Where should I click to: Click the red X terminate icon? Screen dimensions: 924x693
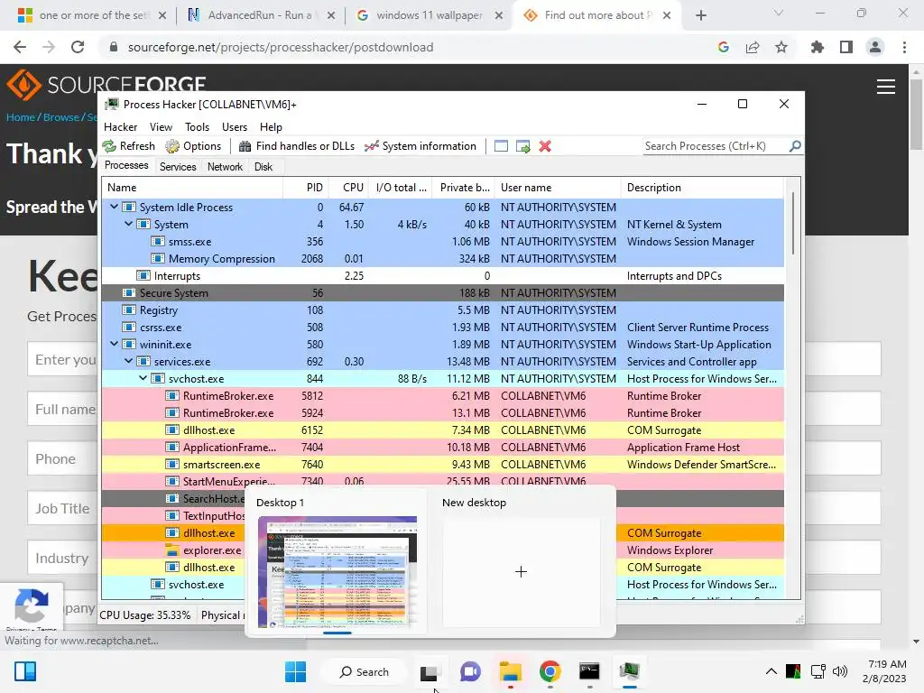coord(545,146)
